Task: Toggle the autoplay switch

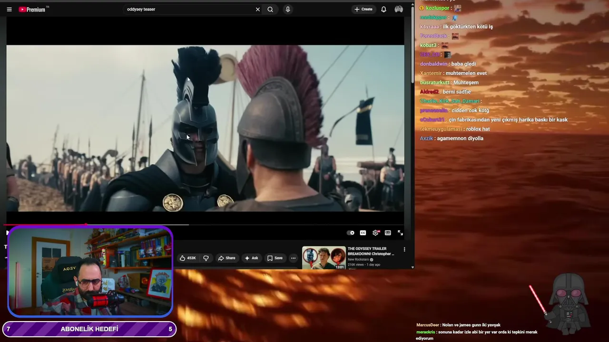Action: point(351,233)
